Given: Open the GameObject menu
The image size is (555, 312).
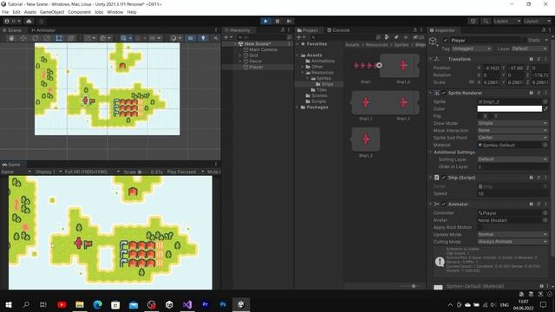Looking at the screenshot, I should click(x=52, y=12).
